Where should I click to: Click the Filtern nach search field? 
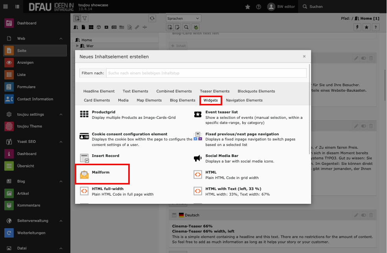[x=206, y=73]
